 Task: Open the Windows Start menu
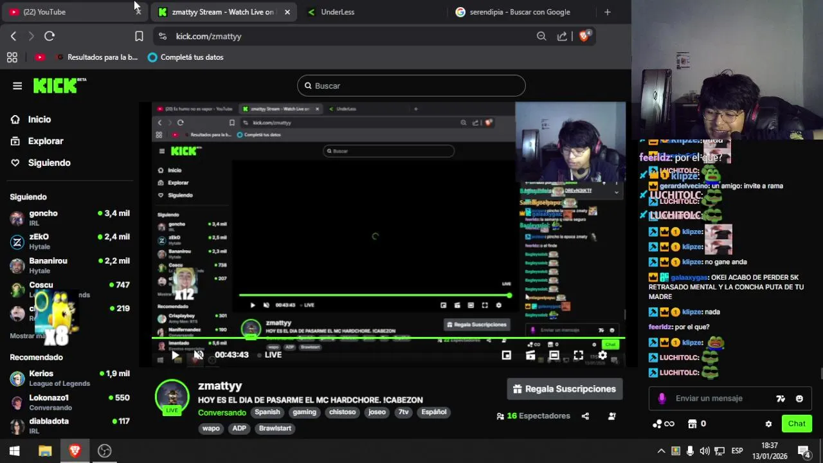pos(14,451)
